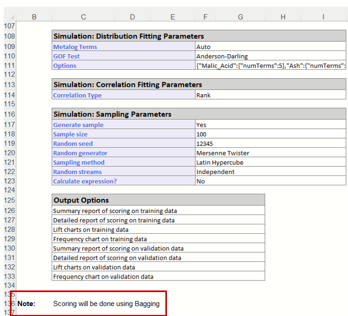This screenshot has height=316, width=348.
Task: Select the Output Options header cell
Action: pos(81,200)
